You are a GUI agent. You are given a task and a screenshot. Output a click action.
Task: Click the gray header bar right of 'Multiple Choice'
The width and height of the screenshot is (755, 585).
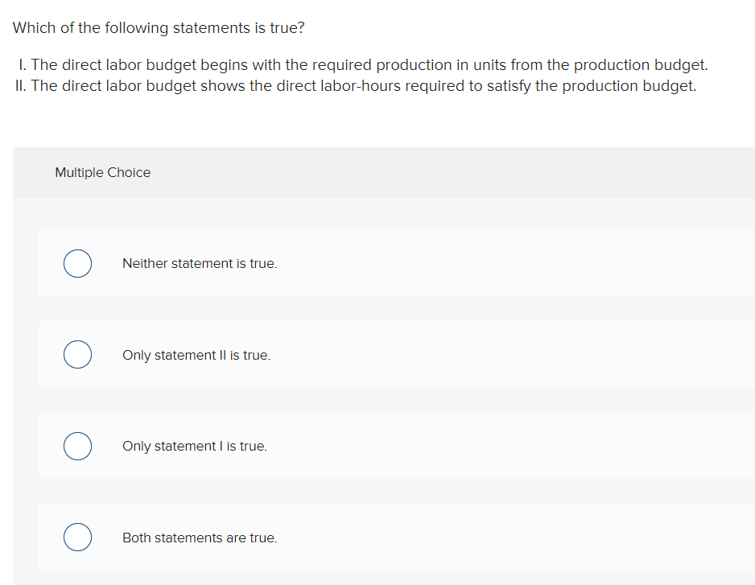point(483,172)
